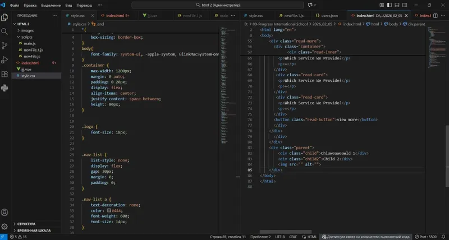
Task: Open the Source Control view icon
Action: [x=4, y=45]
